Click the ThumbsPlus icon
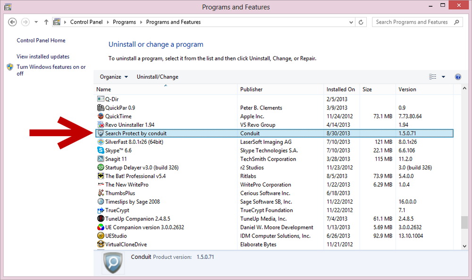 (101, 193)
